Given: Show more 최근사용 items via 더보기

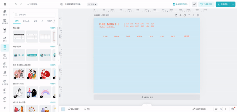Looking at the screenshot, I should pyautogui.click(x=53, y=28).
